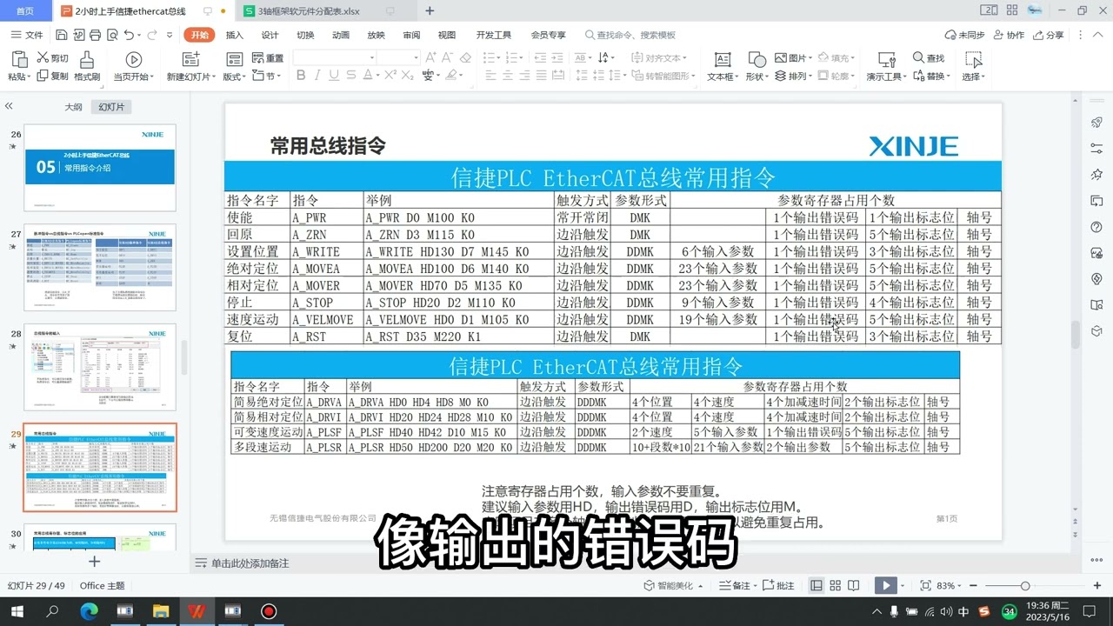Click the notes field 单击此处添加备注
The width and height of the screenshot is (1113, 626).
tap(250, 563)
